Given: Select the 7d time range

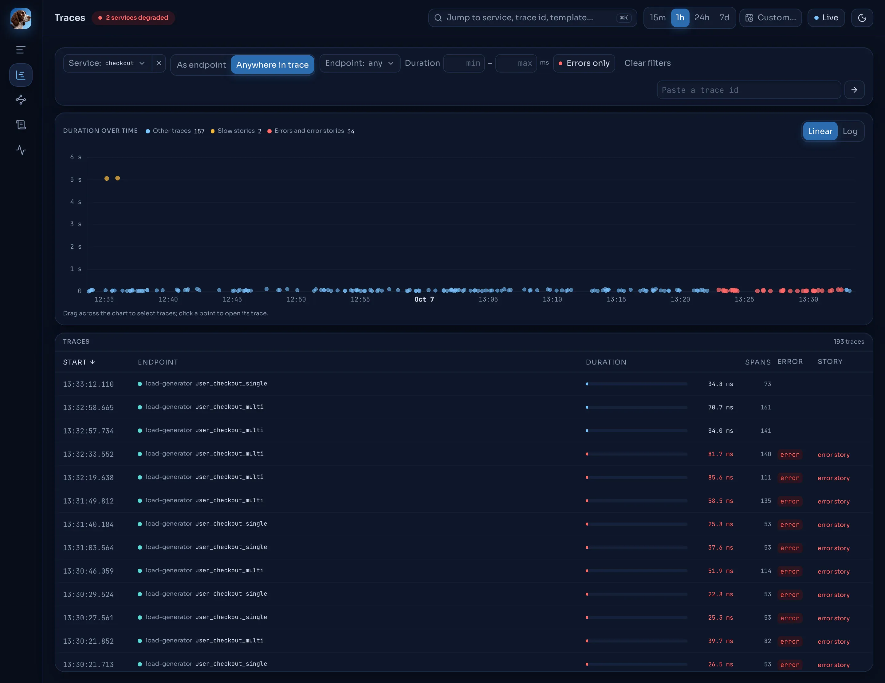Looking at the screenshot, I should pos(724,18).
